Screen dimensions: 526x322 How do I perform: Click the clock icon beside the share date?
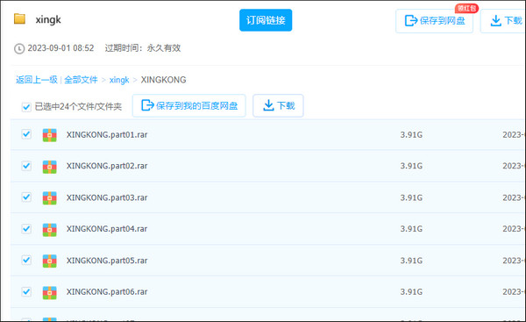point(19,48)
